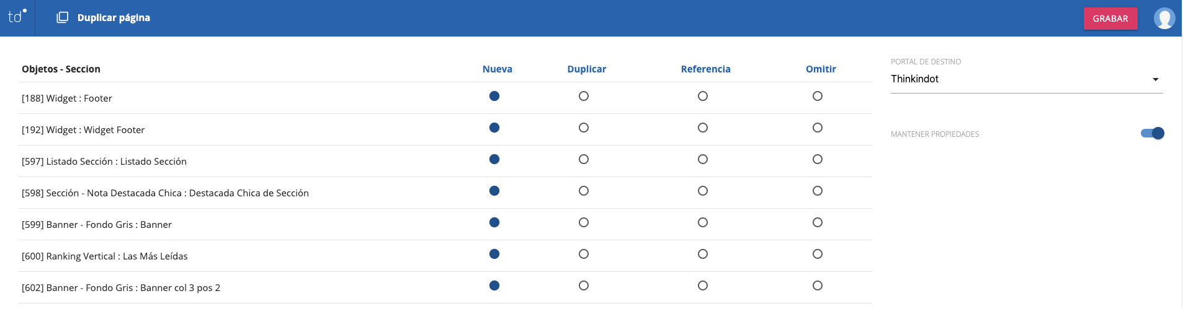Choose Referencia for Listado Sección [597]
The width and height of the screenshot is (1183, 309).
(x=703, y=159)
